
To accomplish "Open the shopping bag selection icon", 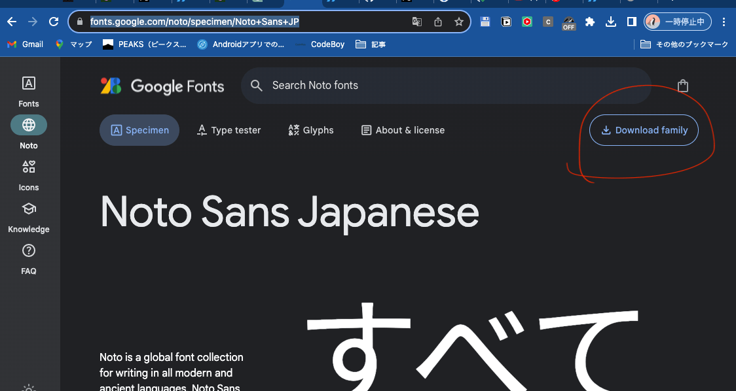I will [x=683, y=86].
